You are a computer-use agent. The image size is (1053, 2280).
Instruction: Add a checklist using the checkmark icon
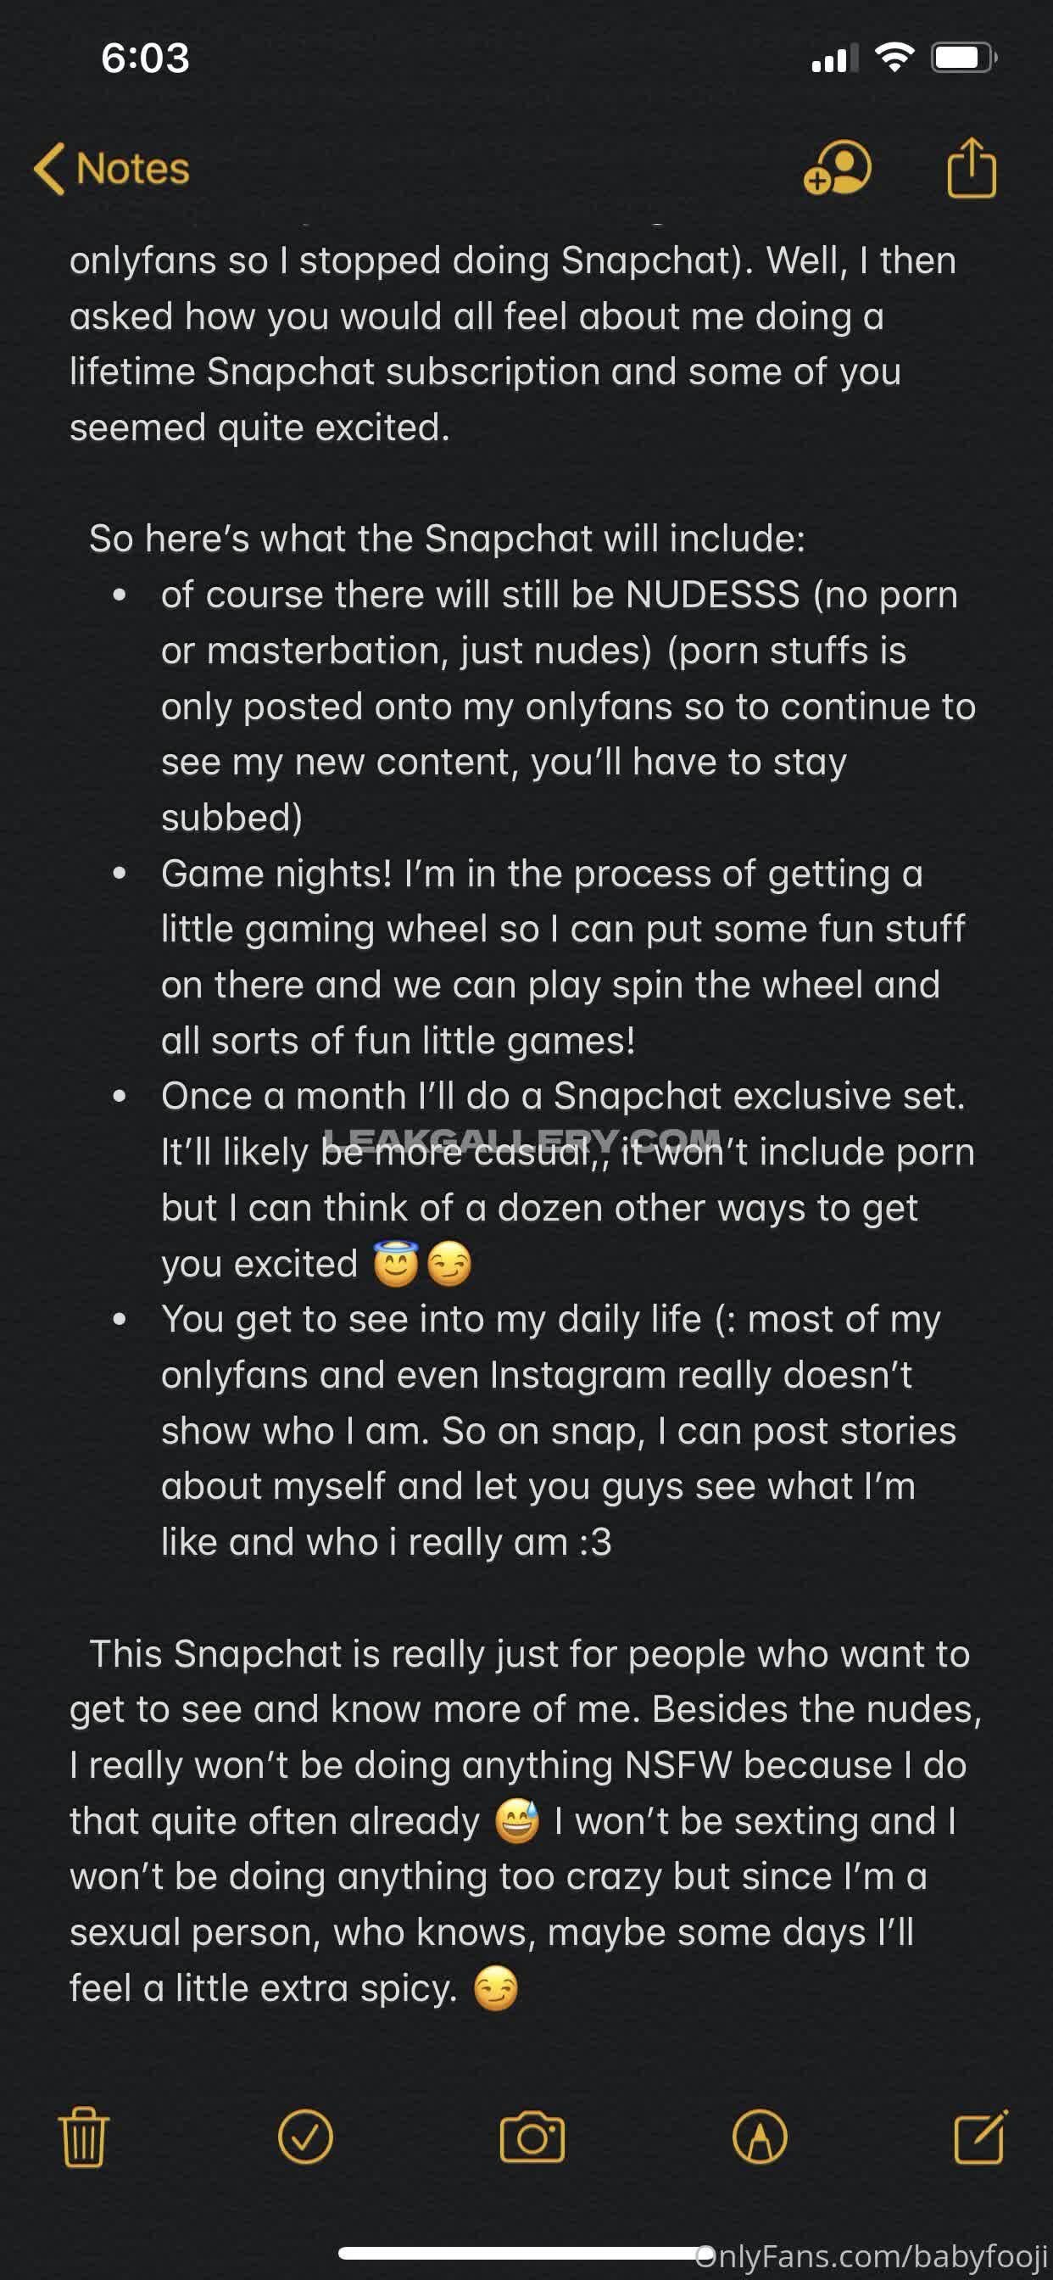click(305, 2137)
